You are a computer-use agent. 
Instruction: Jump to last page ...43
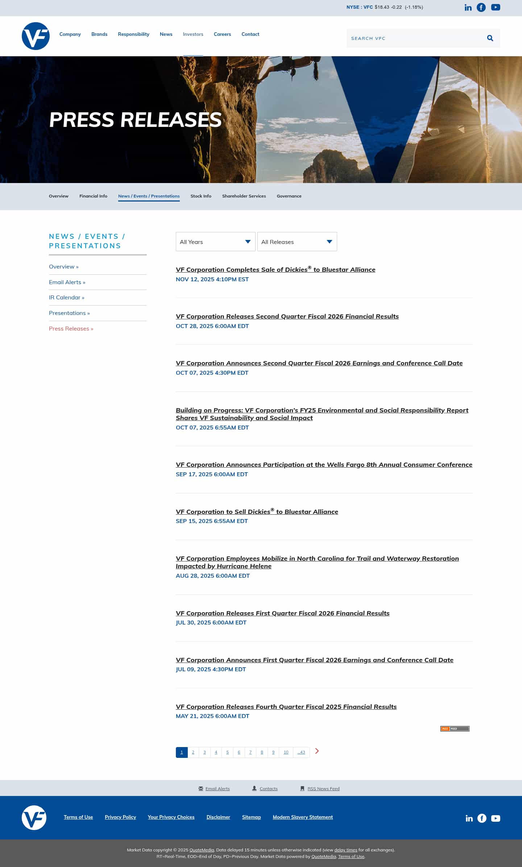point(301,752)
